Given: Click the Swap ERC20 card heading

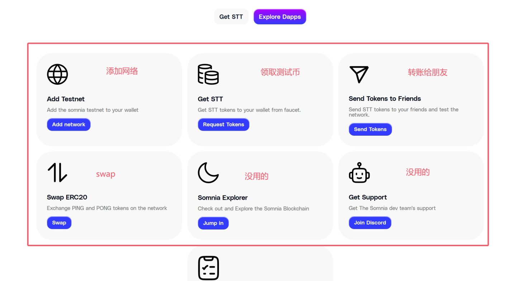Looking at the screenshot, I should tap(67, 197).
